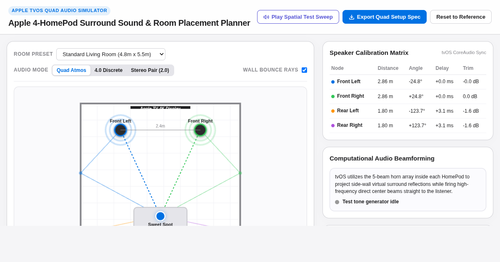Select the Quad Atmos audio mode
Screen dimensions: 500x262
71,70
